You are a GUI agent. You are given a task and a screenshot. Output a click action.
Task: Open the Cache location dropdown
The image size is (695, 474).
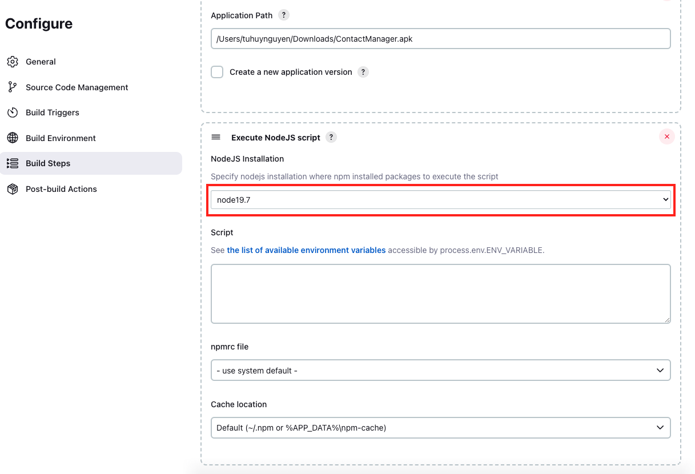click(441, 427)
